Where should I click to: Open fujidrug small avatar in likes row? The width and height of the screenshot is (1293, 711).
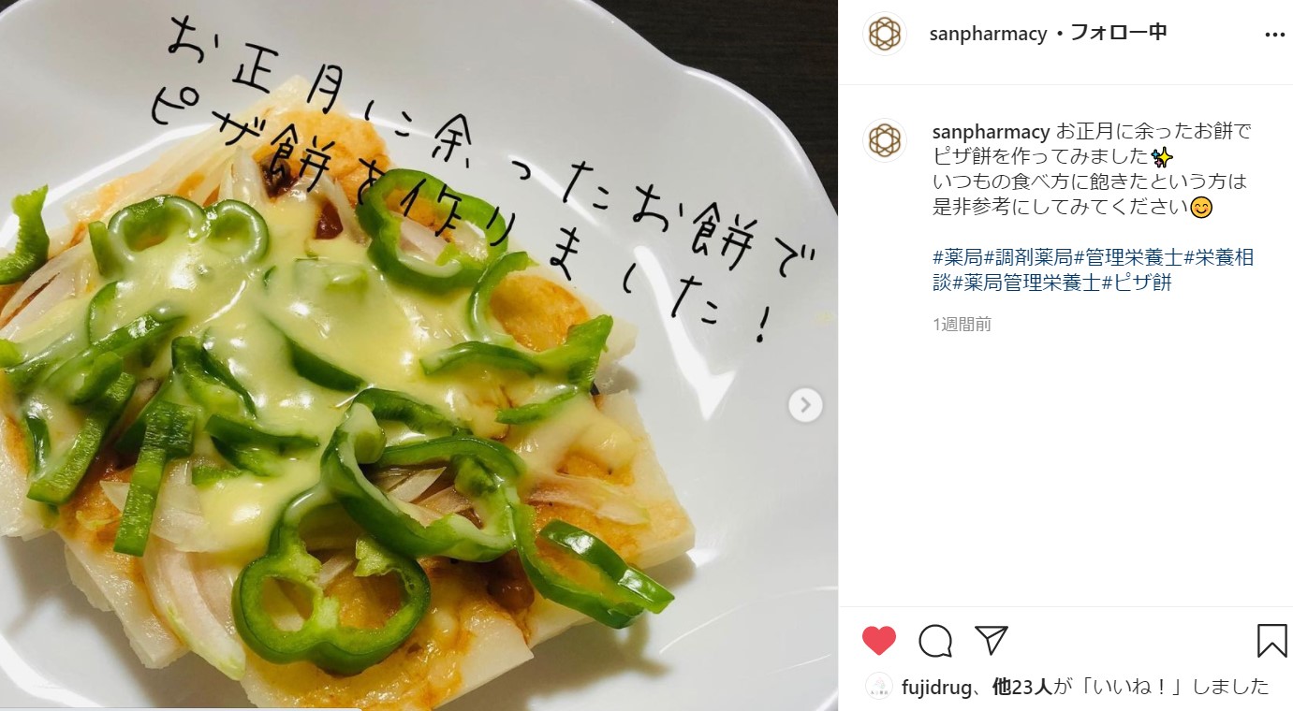pos(878,688)
